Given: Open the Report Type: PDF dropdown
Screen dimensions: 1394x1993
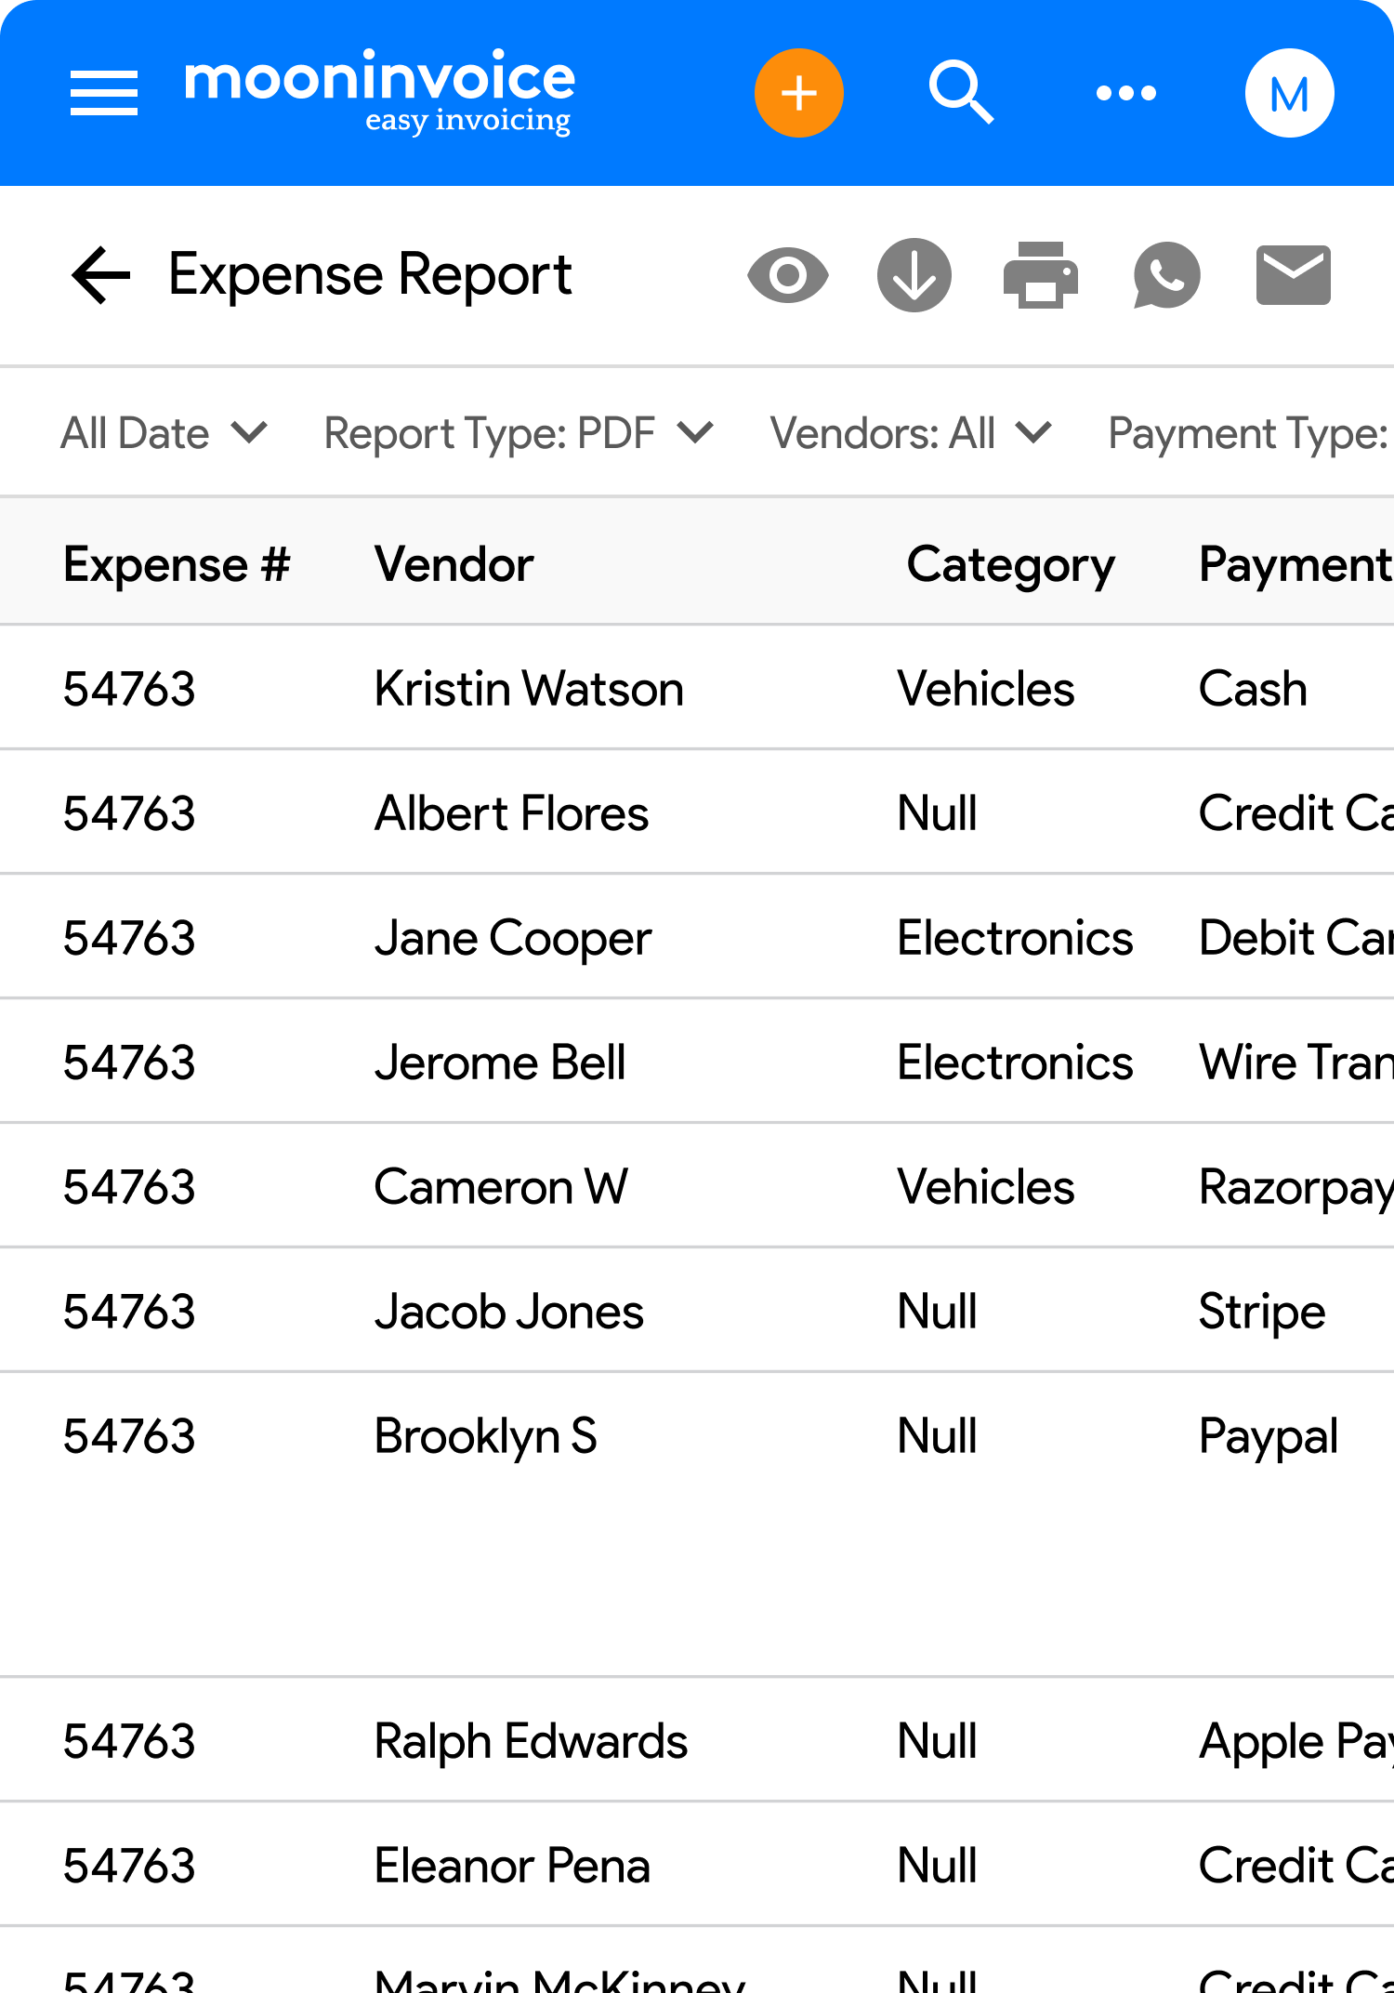Looking at the screenshot, I should [518, 433].
